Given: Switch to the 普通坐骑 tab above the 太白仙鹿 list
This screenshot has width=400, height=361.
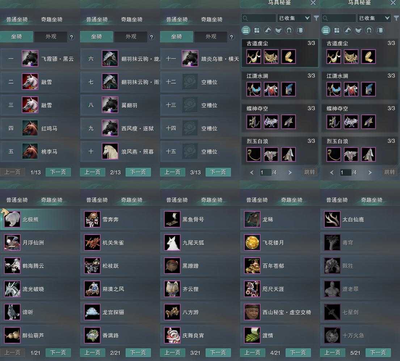Looking at the screenshot, I should (x=337, y=200).
